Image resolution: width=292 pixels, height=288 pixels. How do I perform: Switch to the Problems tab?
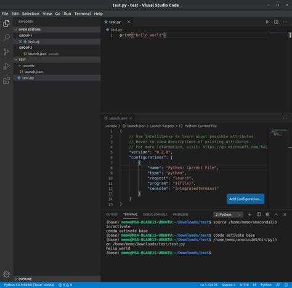(x=180, y=215)
